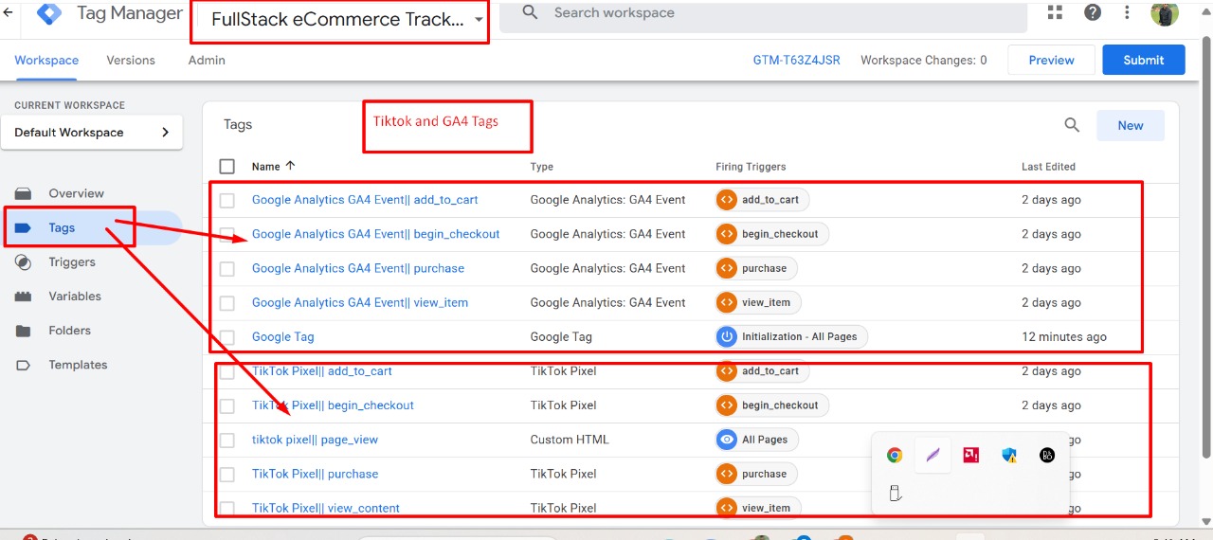This screenshot has height=540, width=1213.
Task: Click the 12 minutes ago last edited cell
Action: pyautogui.click(x=1064, y=336)
